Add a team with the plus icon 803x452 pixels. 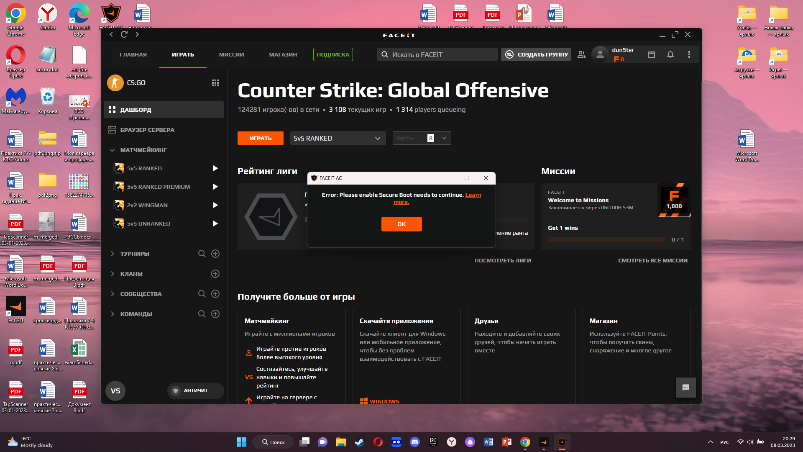(x=215, y=314)
